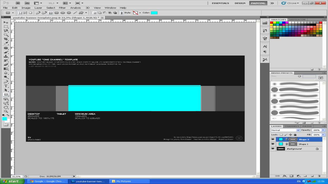Open the layer Fill slider arrow
The width and height of the screenshot is (328, 184).
coord(323,135)
